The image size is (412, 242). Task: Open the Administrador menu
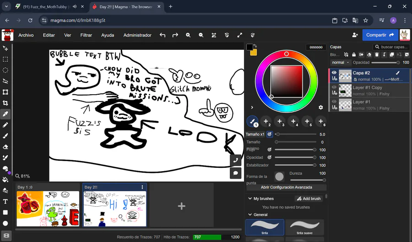(x=137, y=35)
